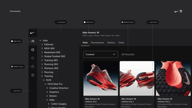Select the Training tree item
The width and height of the screenshot is (192, 108).
49,76
